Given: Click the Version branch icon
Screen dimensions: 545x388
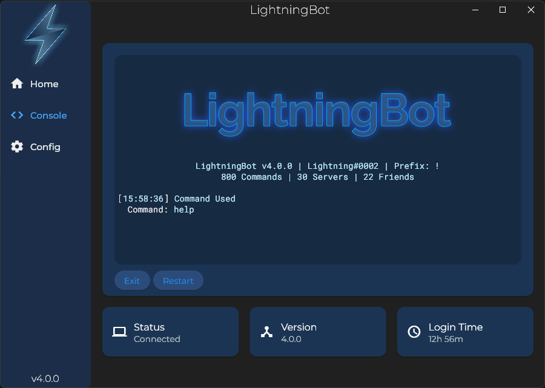Looking at the screenshot, I should tap(266, 332).
